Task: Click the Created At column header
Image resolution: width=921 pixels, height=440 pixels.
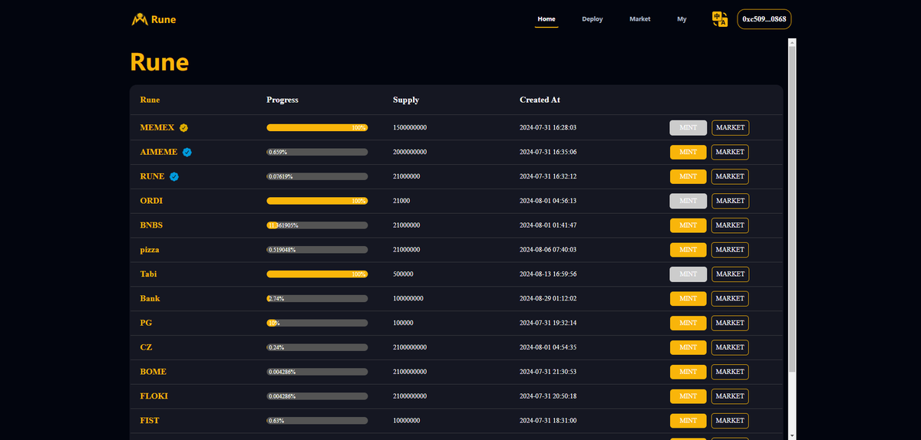Action: pyautogui.click(x=540, y=100)
